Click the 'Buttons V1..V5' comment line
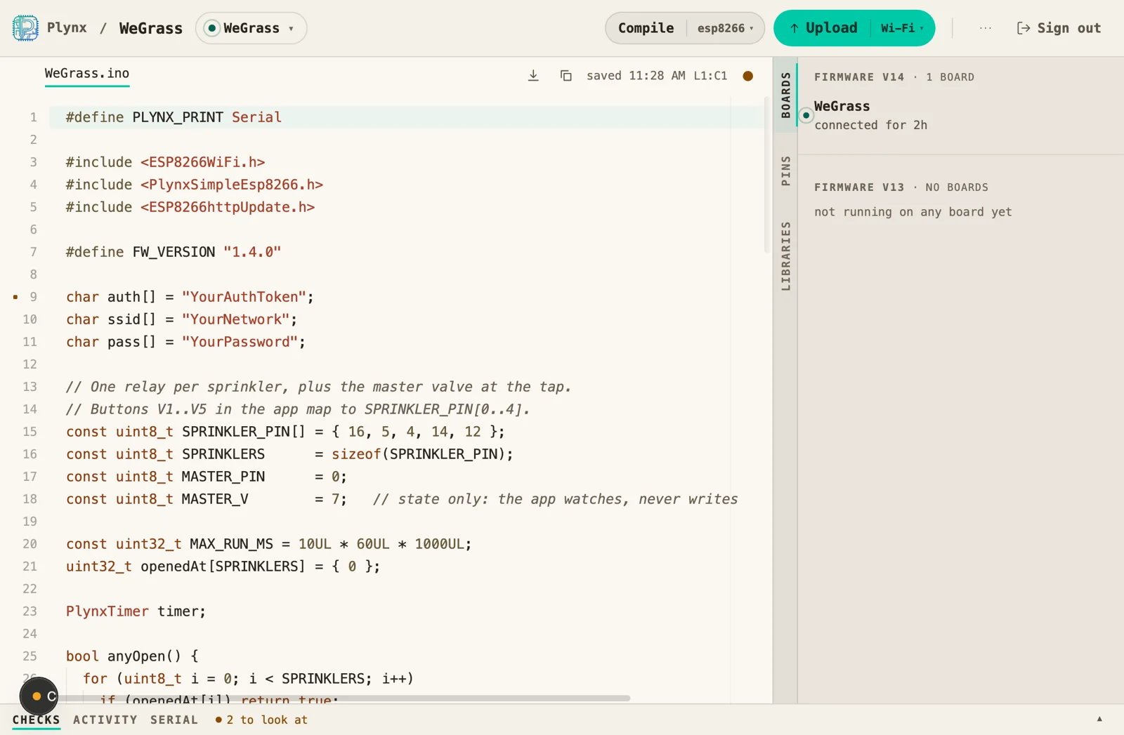The image size is (1124, 735). 298,409
